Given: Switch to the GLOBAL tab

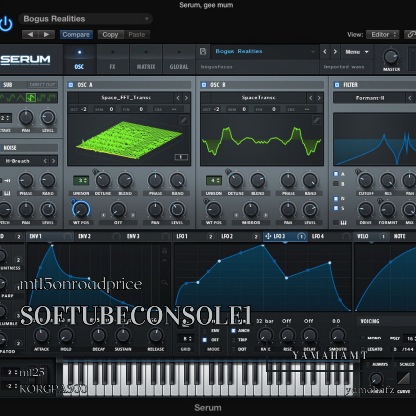Looking at the screenshot, I should pyautogui.click(x=179, y=59).
